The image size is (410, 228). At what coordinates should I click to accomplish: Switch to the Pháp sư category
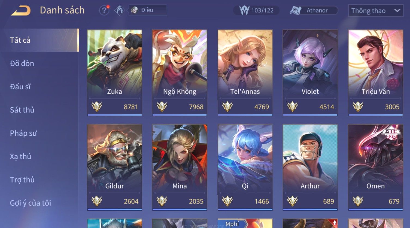point(23,133)
